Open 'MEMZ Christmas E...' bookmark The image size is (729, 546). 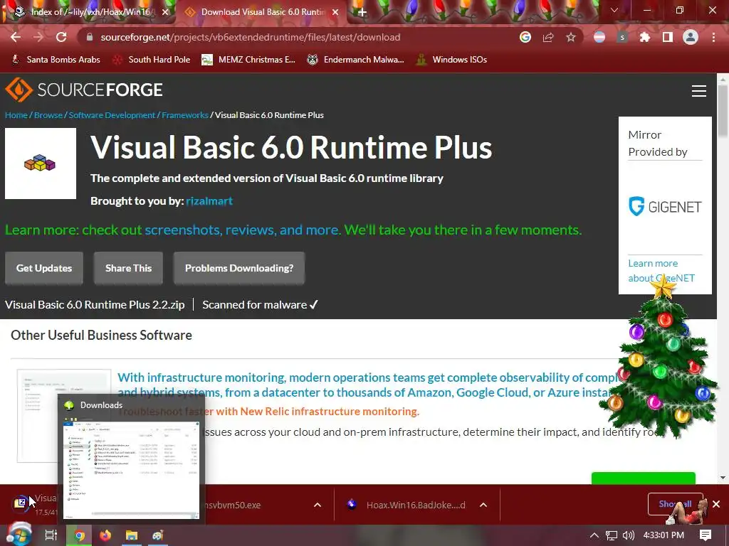(x=248, y=60)
